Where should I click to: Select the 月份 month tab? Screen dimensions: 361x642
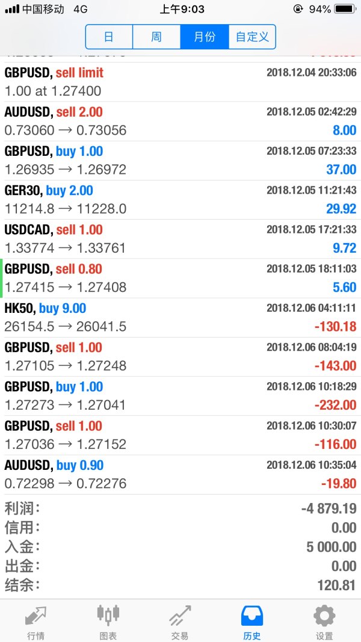pyautogui.click(x=205, y=37)
